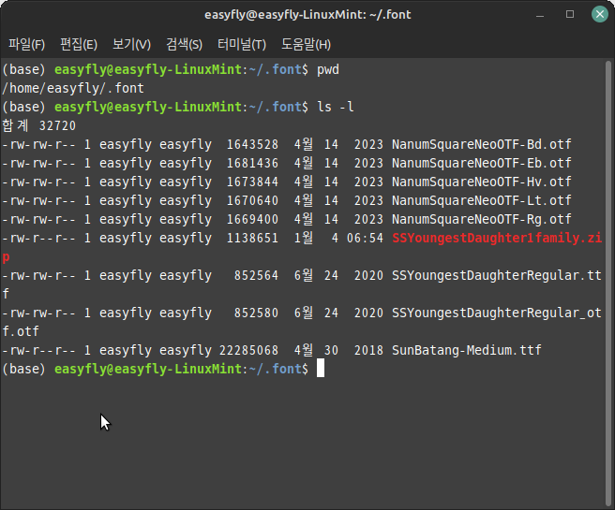Open the 검색(S) menu

pyautogui.click(x=185, y=44)
